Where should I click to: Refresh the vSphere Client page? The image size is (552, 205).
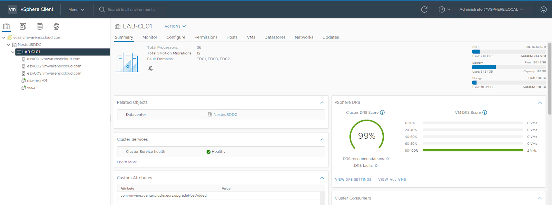click(x=424, y=10)
